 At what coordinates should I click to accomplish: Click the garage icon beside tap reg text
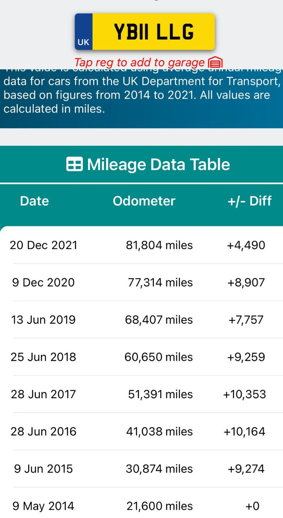[x=215, y=63]
